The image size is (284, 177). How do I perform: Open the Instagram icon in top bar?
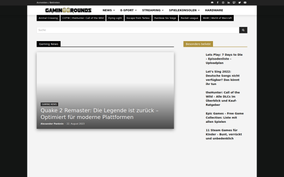coord(223,2)
